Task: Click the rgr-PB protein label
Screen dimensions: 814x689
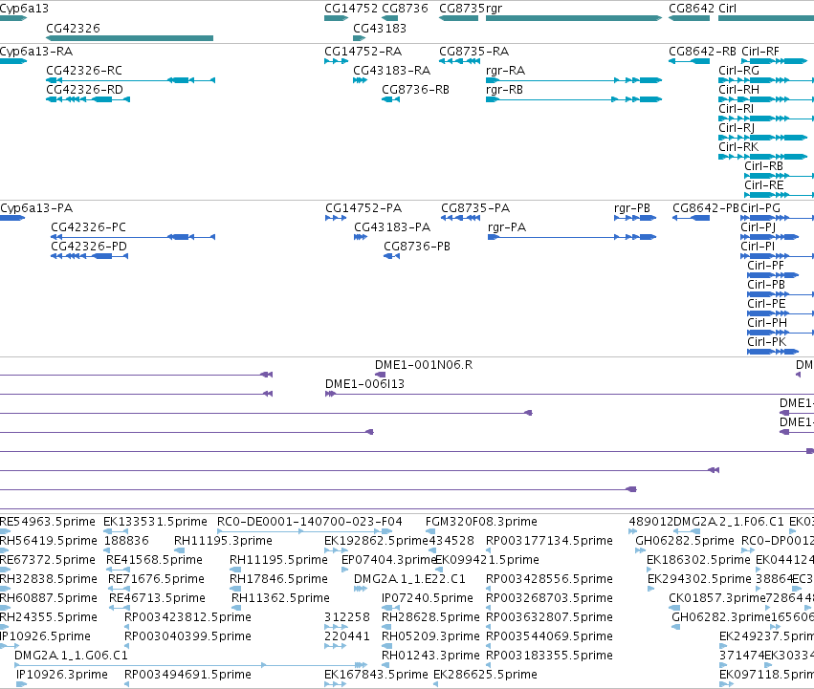Action: pos(632,208)
